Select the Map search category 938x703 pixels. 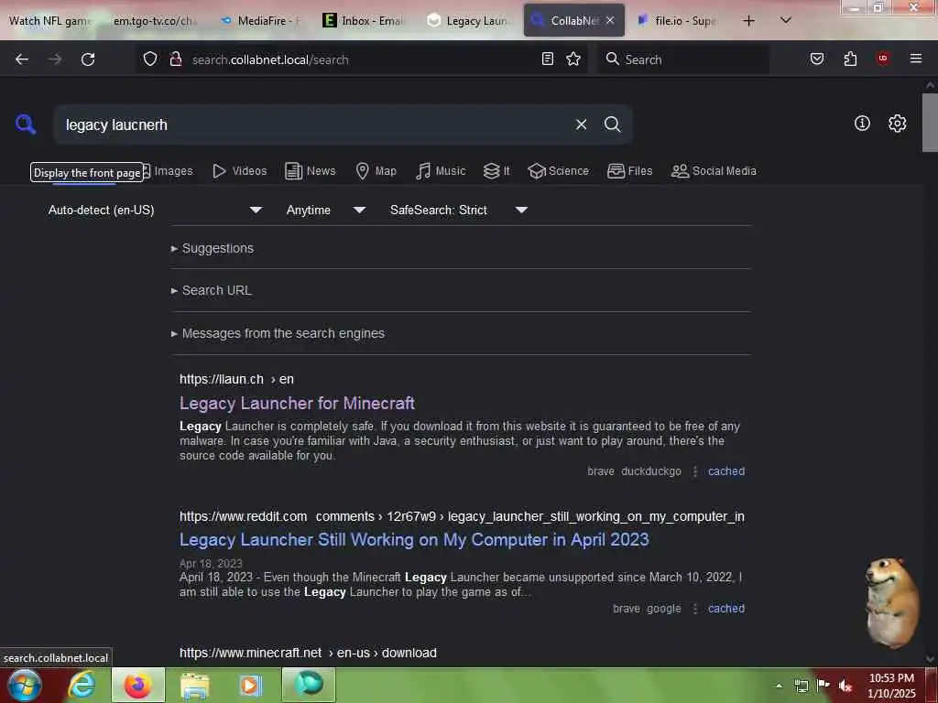tap(376, 171)
